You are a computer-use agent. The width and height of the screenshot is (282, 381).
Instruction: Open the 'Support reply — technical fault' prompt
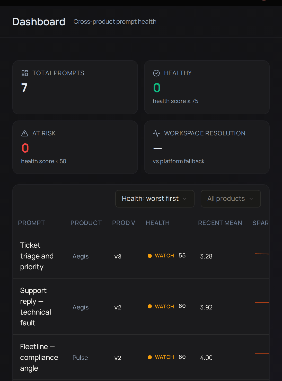click(x=36, y=307)
